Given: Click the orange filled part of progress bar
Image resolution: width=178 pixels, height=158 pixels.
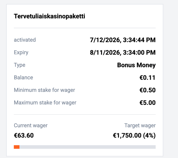Looking at the screenshot, I should click(17, 147).
